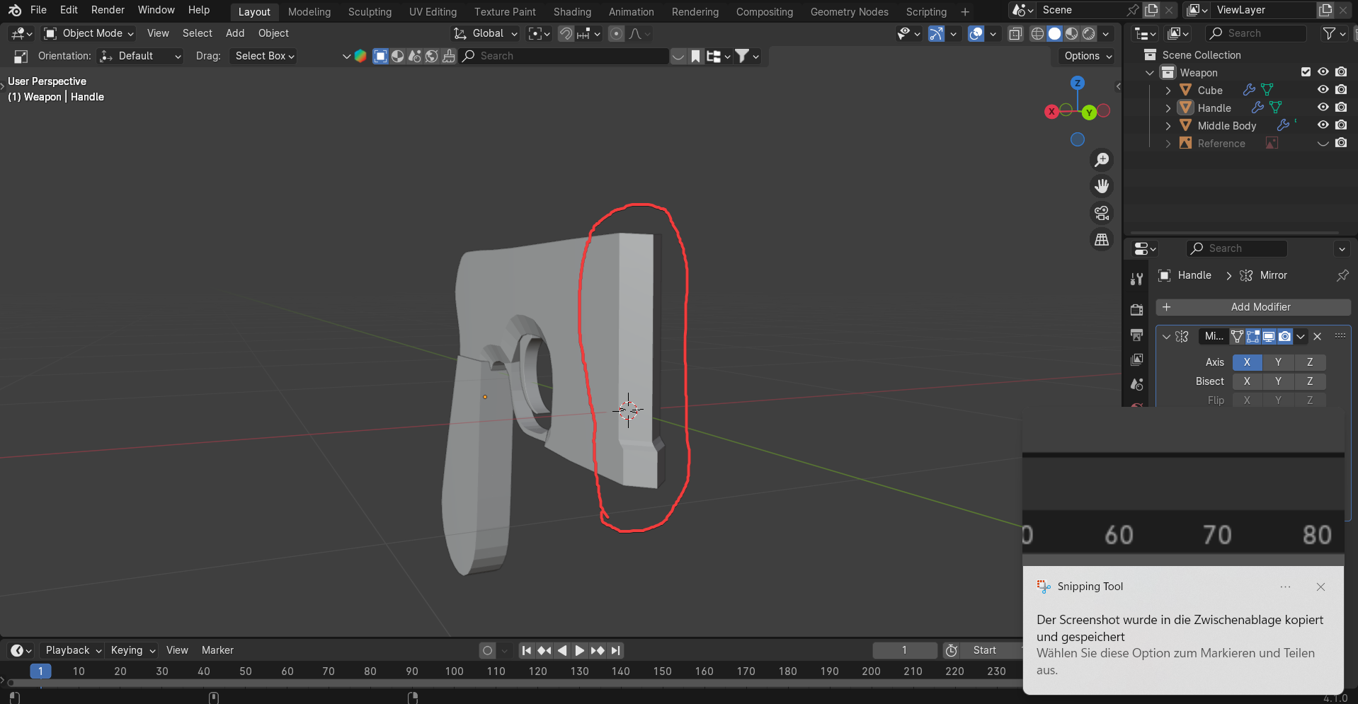Expand the Handle object tree
Viewport: 1358px width, 704px height.
pyautogui.click(x=1168, y=108)
